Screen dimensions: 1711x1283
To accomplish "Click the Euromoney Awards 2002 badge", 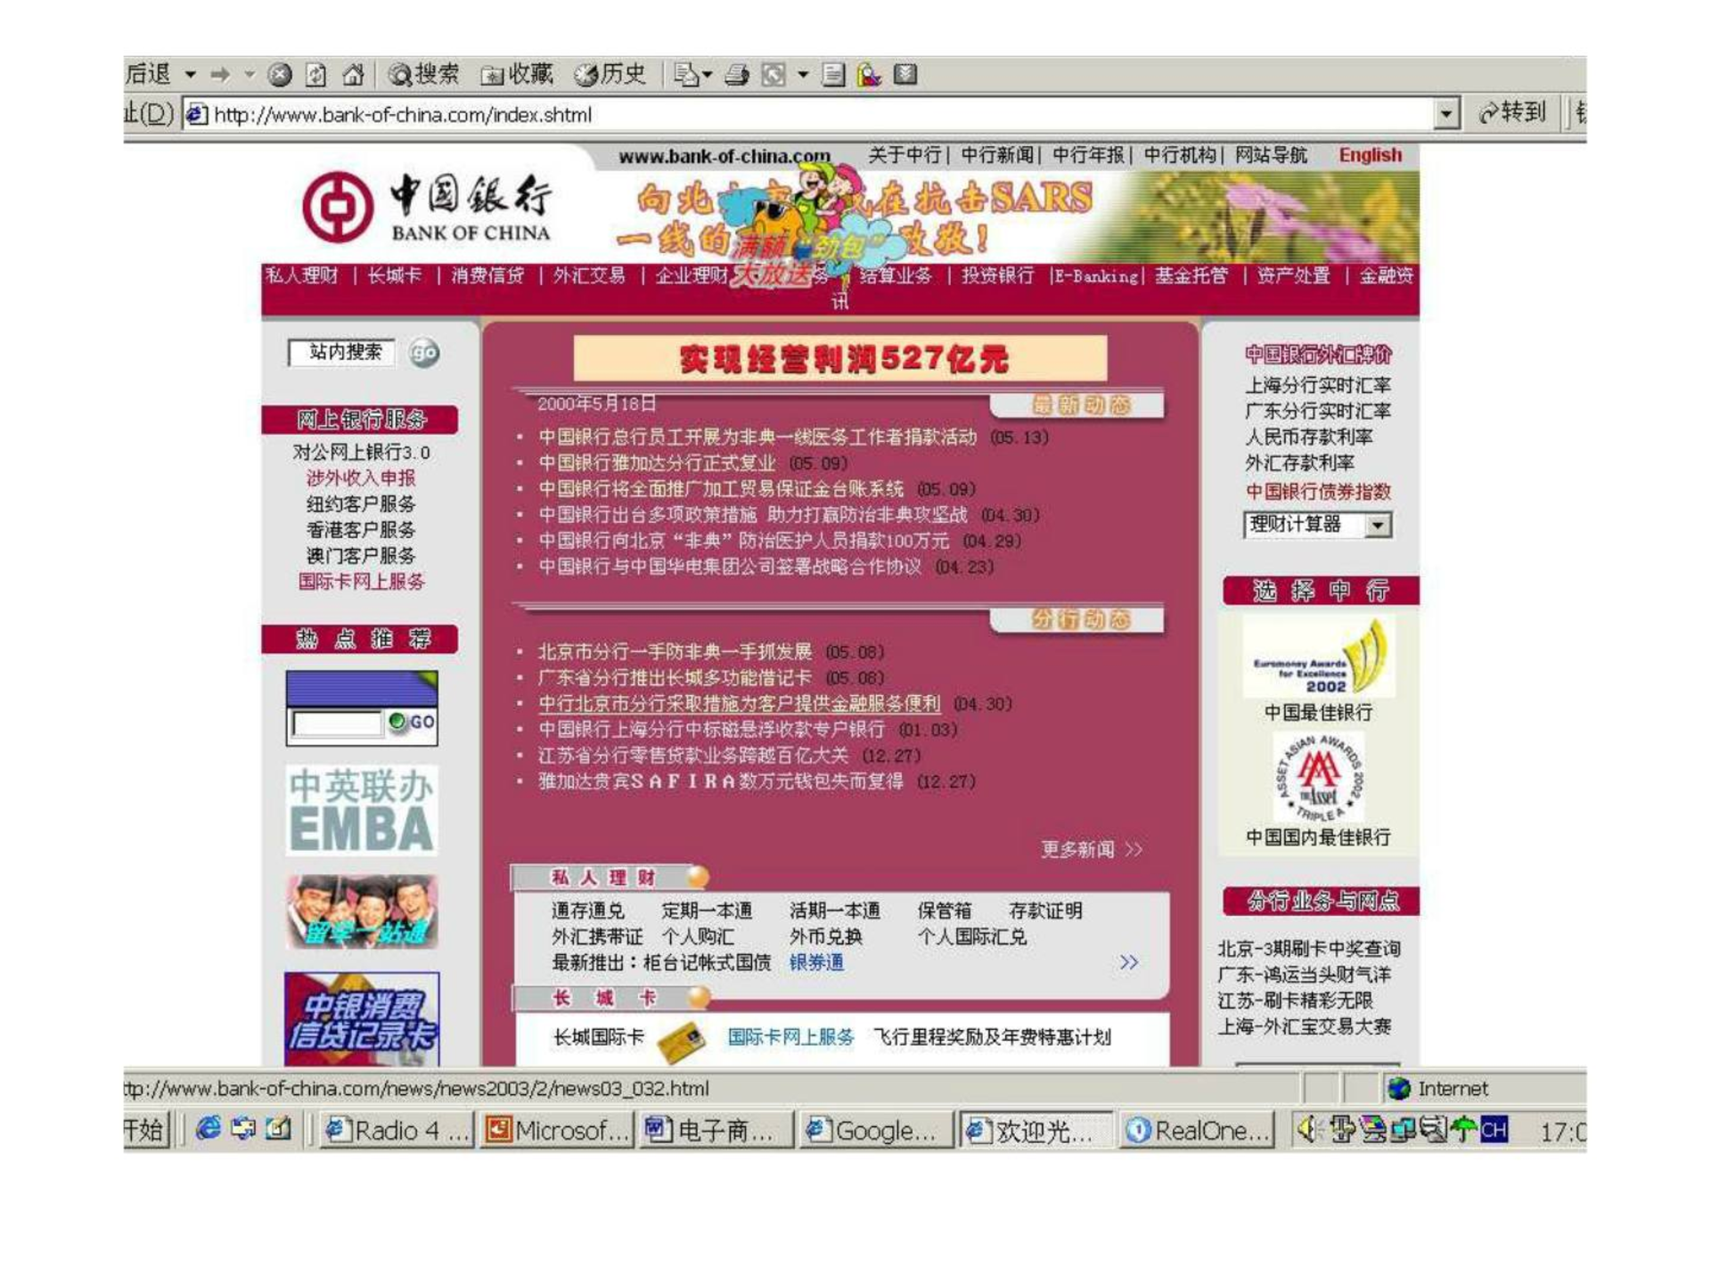I will click(1319, 658).
